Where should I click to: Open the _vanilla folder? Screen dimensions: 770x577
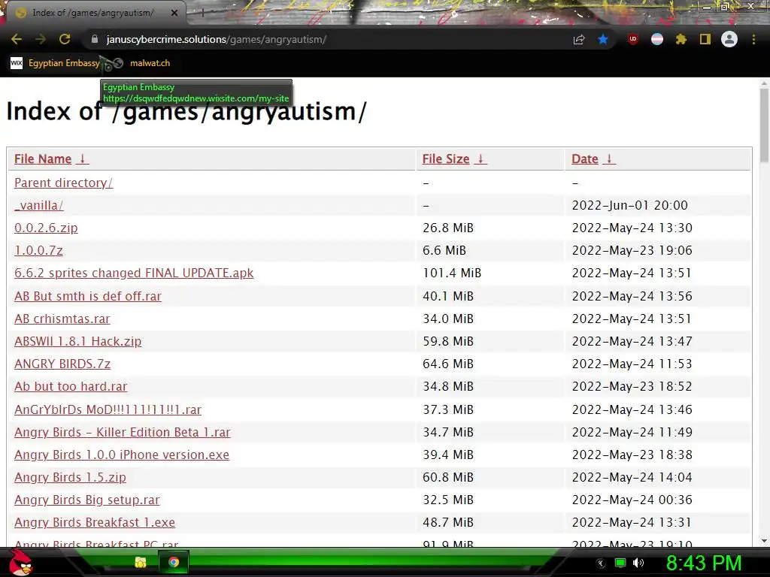(39, 205)
